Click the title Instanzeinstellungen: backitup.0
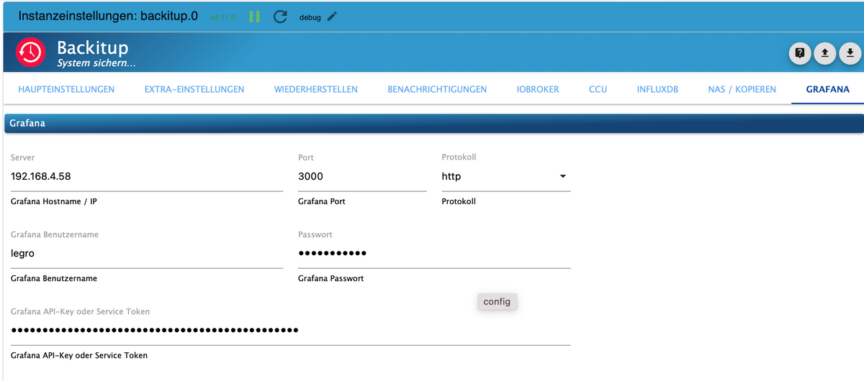 tap(108, 16)
